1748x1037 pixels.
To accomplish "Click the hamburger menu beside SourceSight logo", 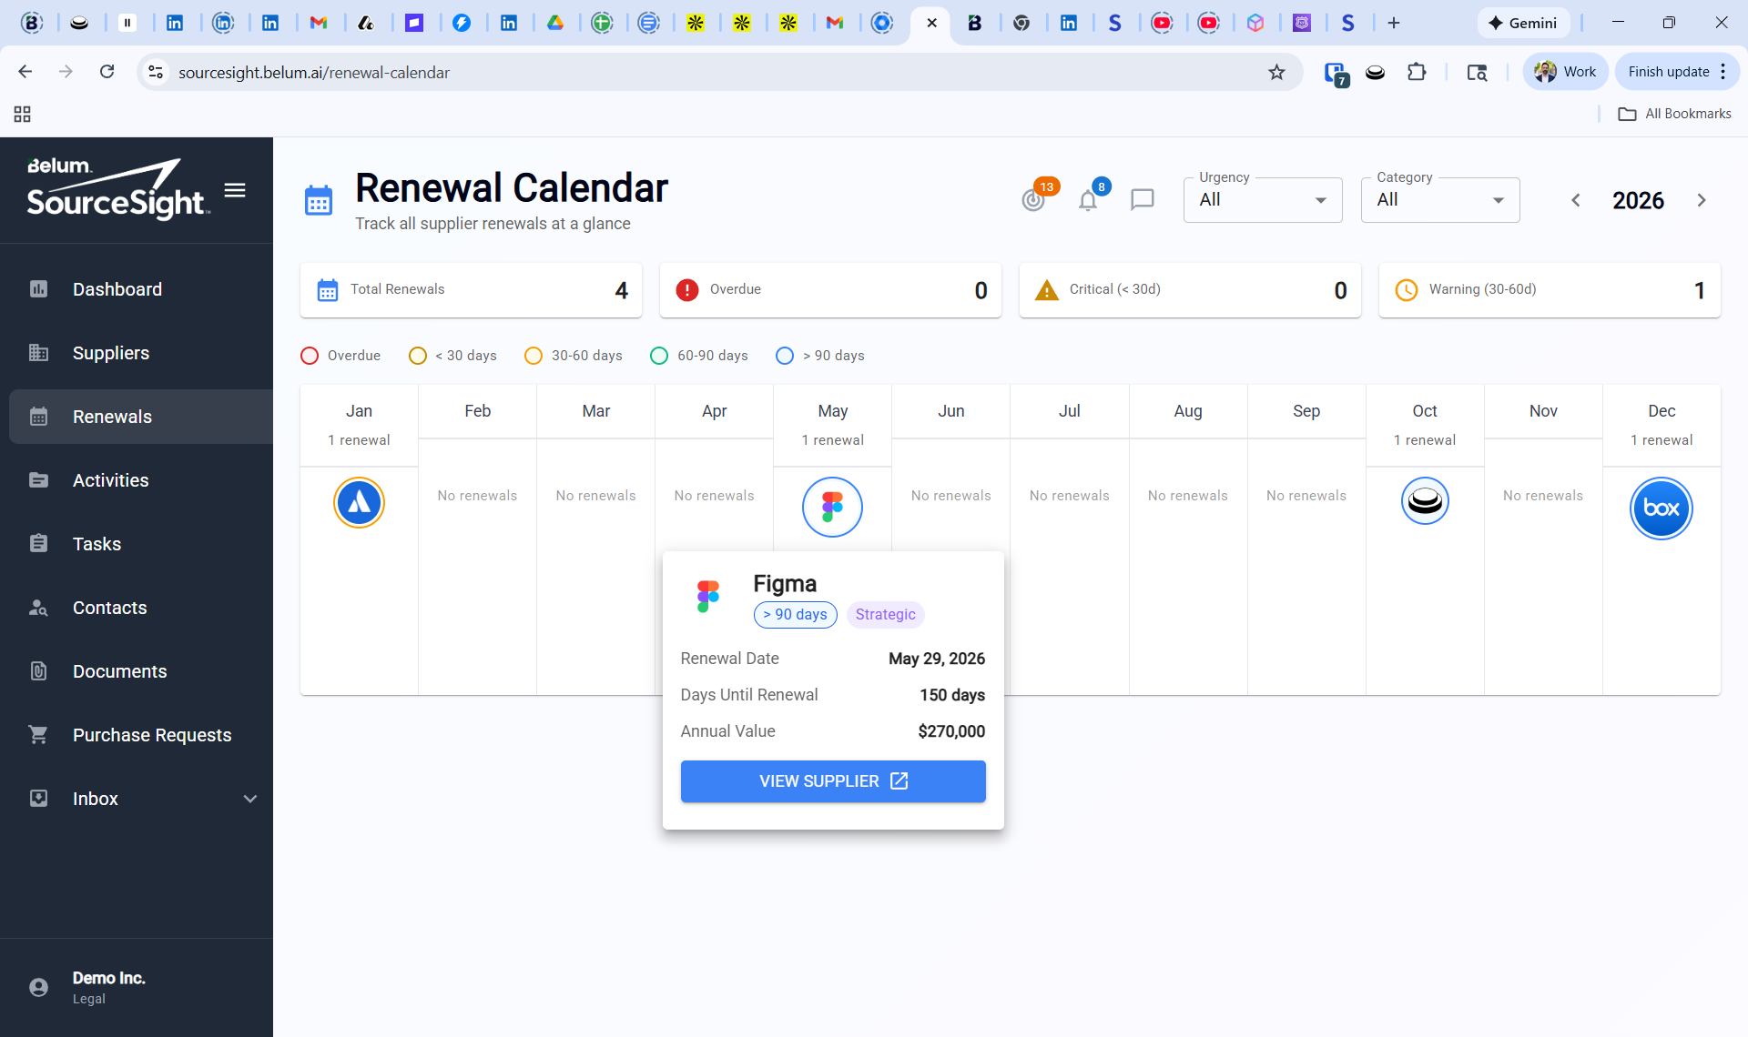I will click(x=235, y=190).
